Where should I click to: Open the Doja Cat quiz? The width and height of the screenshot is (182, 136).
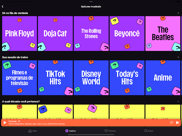(x=55, y=34)
